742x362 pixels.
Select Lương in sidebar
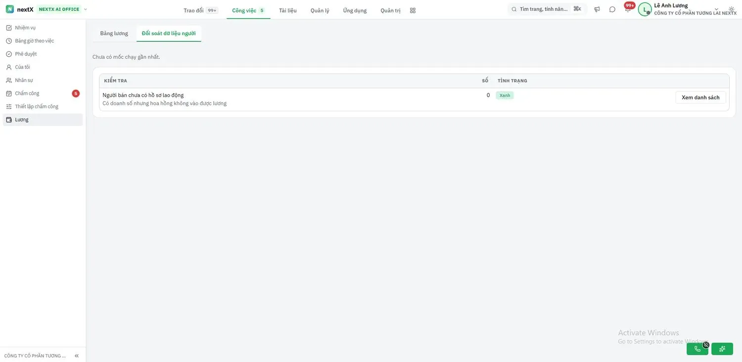[43, 120]
